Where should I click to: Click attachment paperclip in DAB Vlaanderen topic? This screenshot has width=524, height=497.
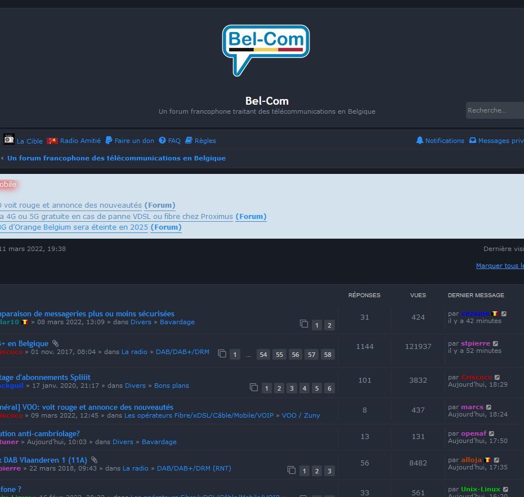94,460
